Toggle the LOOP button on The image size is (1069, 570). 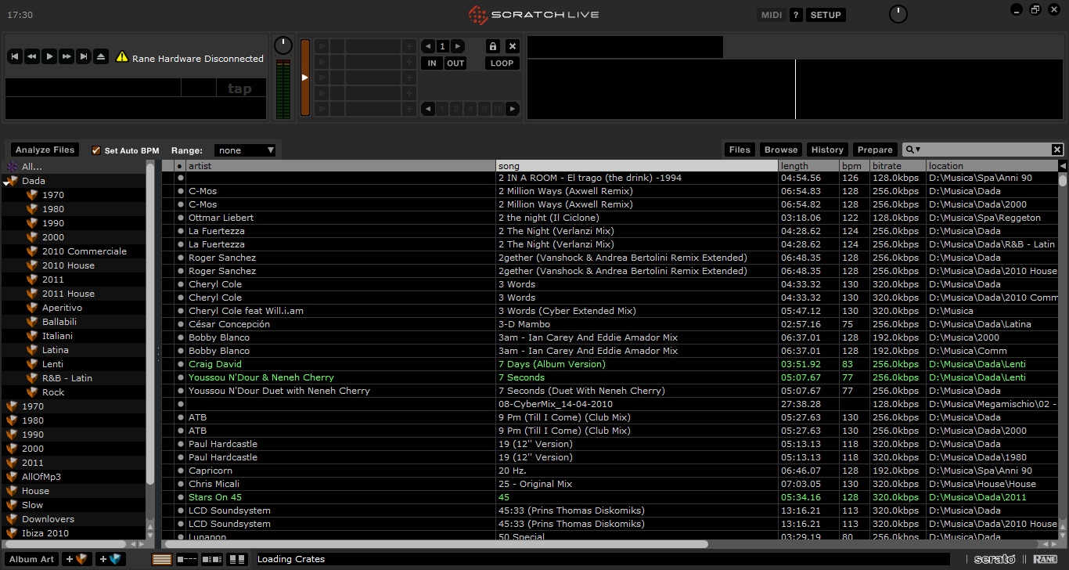[502, 63]
